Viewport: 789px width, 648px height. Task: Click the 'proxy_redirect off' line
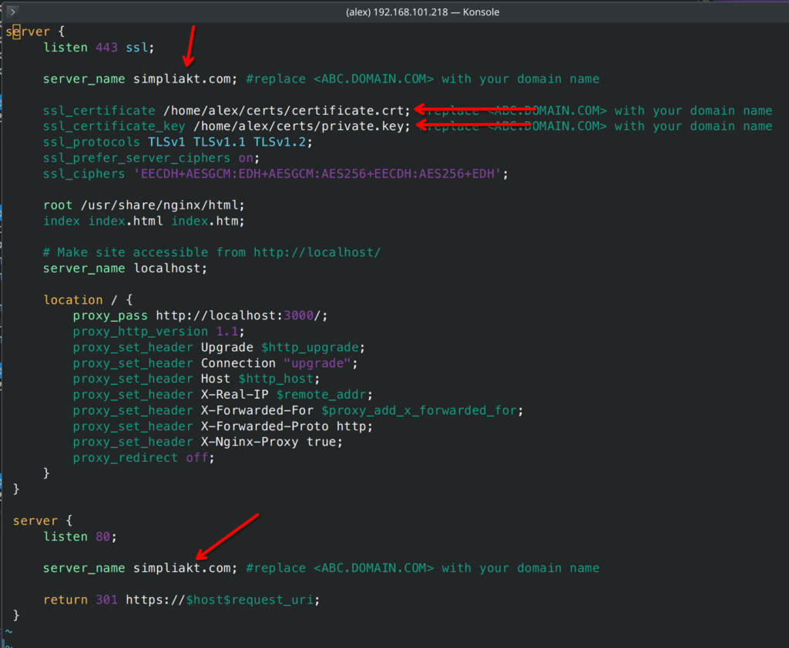coord(143,458)
